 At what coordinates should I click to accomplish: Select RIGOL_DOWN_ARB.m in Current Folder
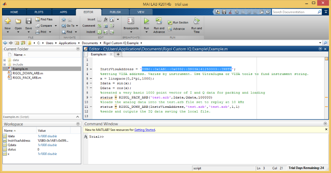point(28,73)
